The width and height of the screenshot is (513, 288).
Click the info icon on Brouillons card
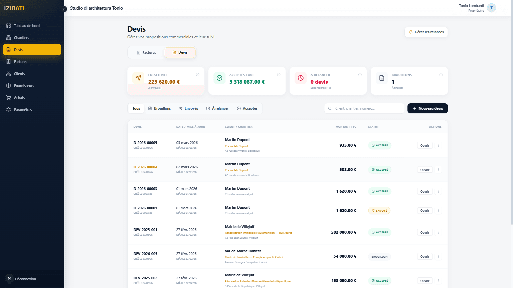[441, 75]
